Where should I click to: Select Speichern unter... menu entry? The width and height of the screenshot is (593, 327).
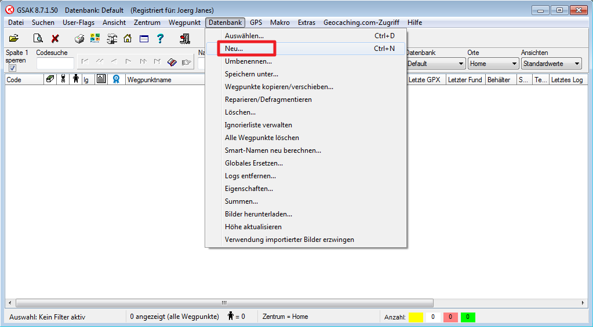[305, 74]
